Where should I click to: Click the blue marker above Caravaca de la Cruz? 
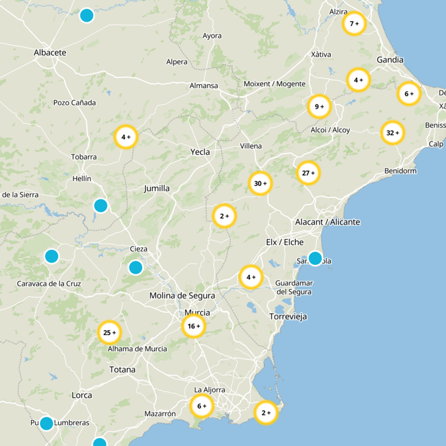pyautogui.click(x=51, y=256)
